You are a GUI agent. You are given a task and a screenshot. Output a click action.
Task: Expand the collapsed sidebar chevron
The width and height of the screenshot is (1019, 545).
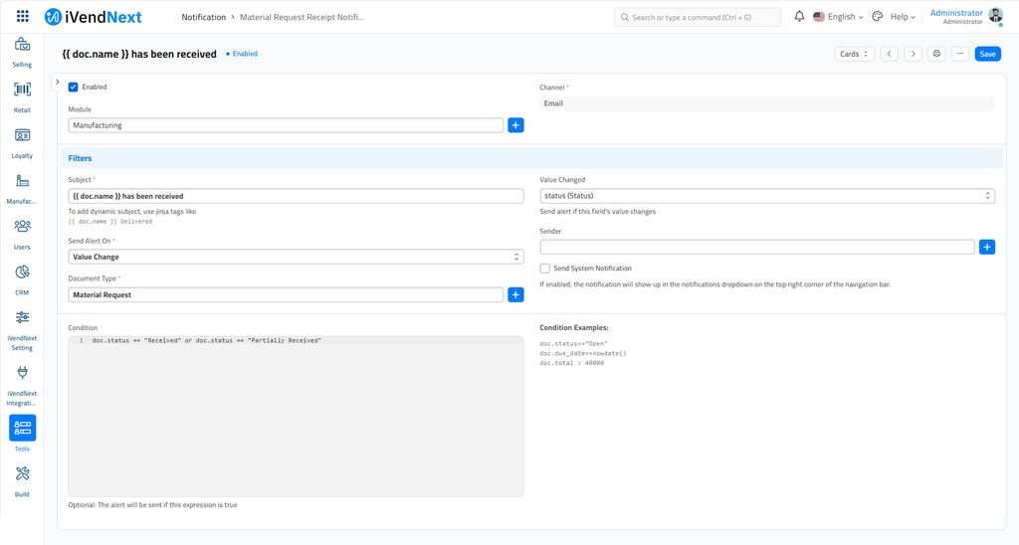[x=57, y=82]
